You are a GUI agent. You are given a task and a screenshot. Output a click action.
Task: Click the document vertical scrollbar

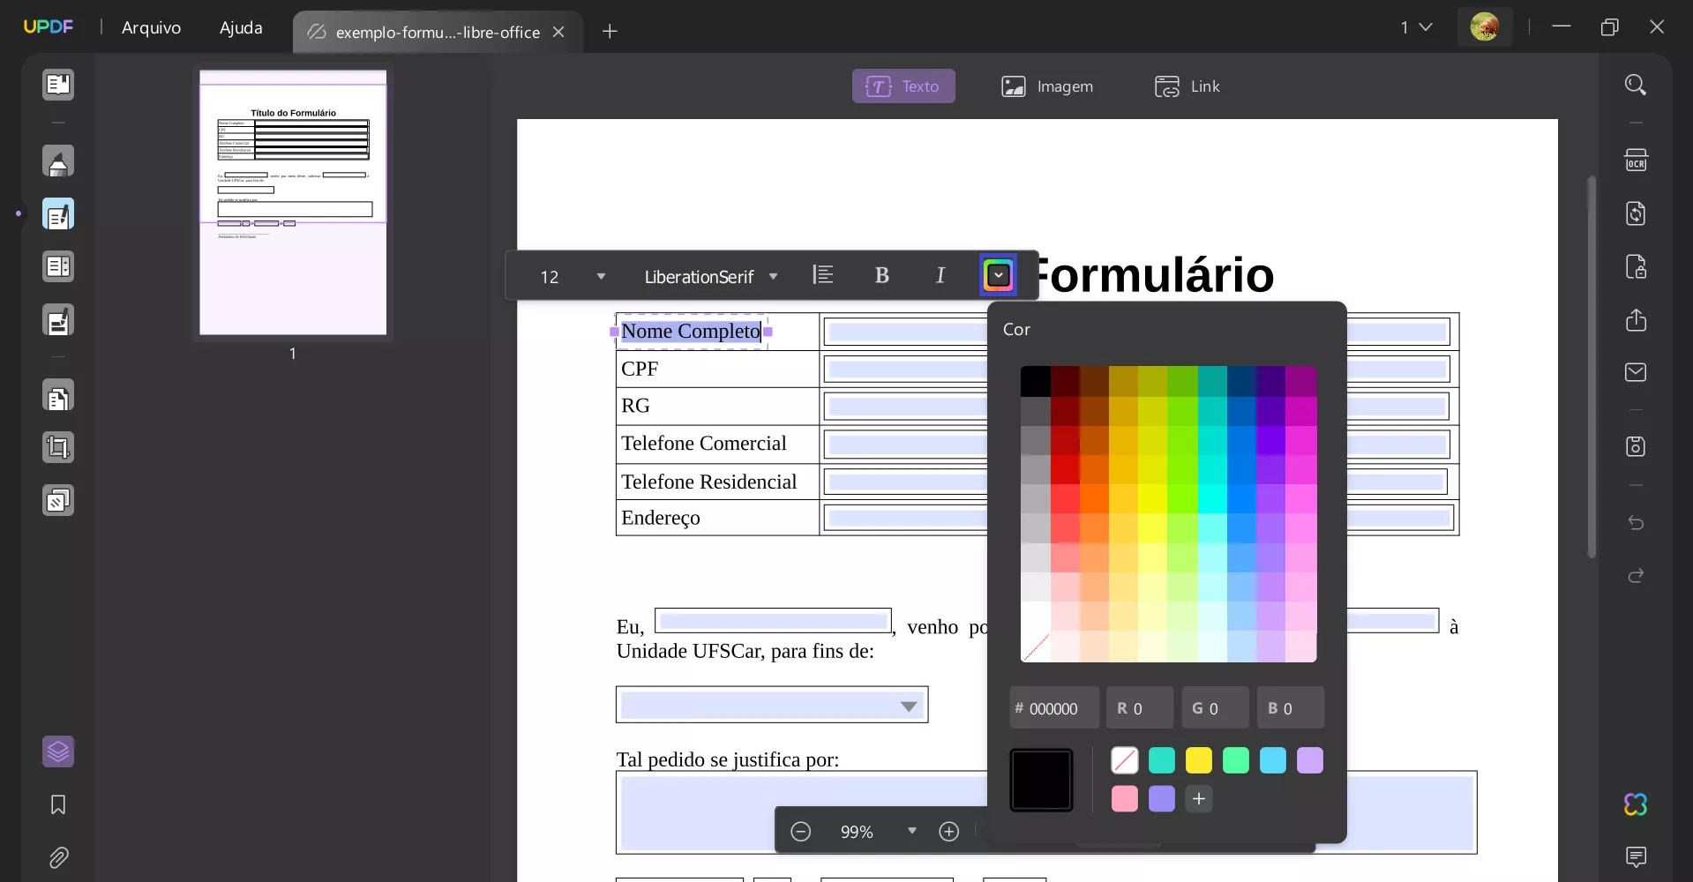(1592, 366)
